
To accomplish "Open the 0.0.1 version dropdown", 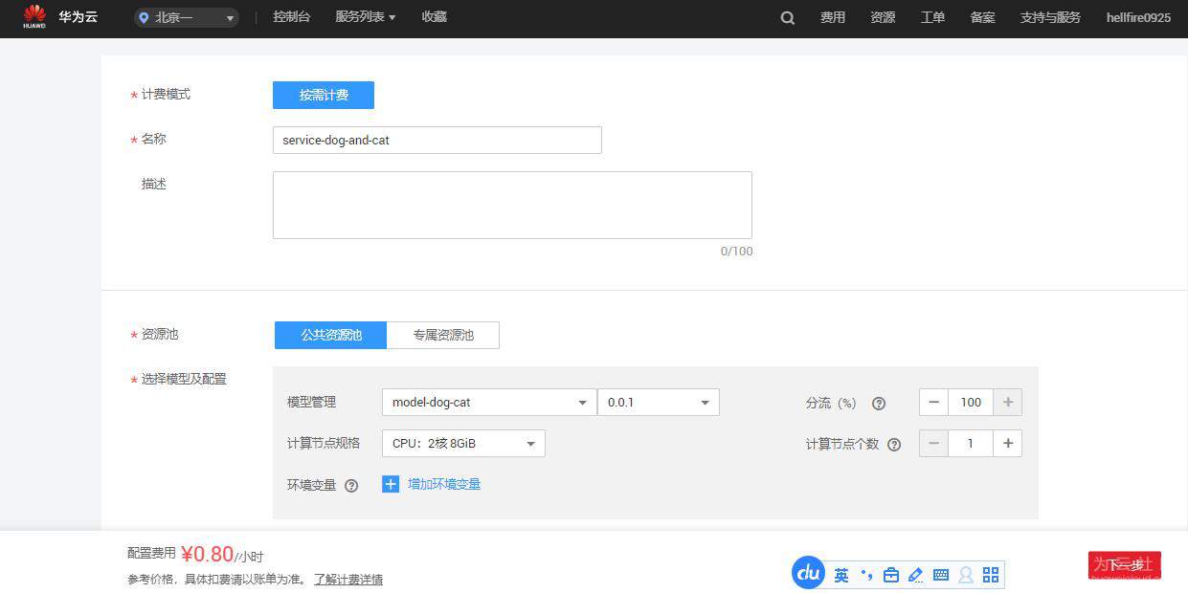I will click(x=659, y=403).
